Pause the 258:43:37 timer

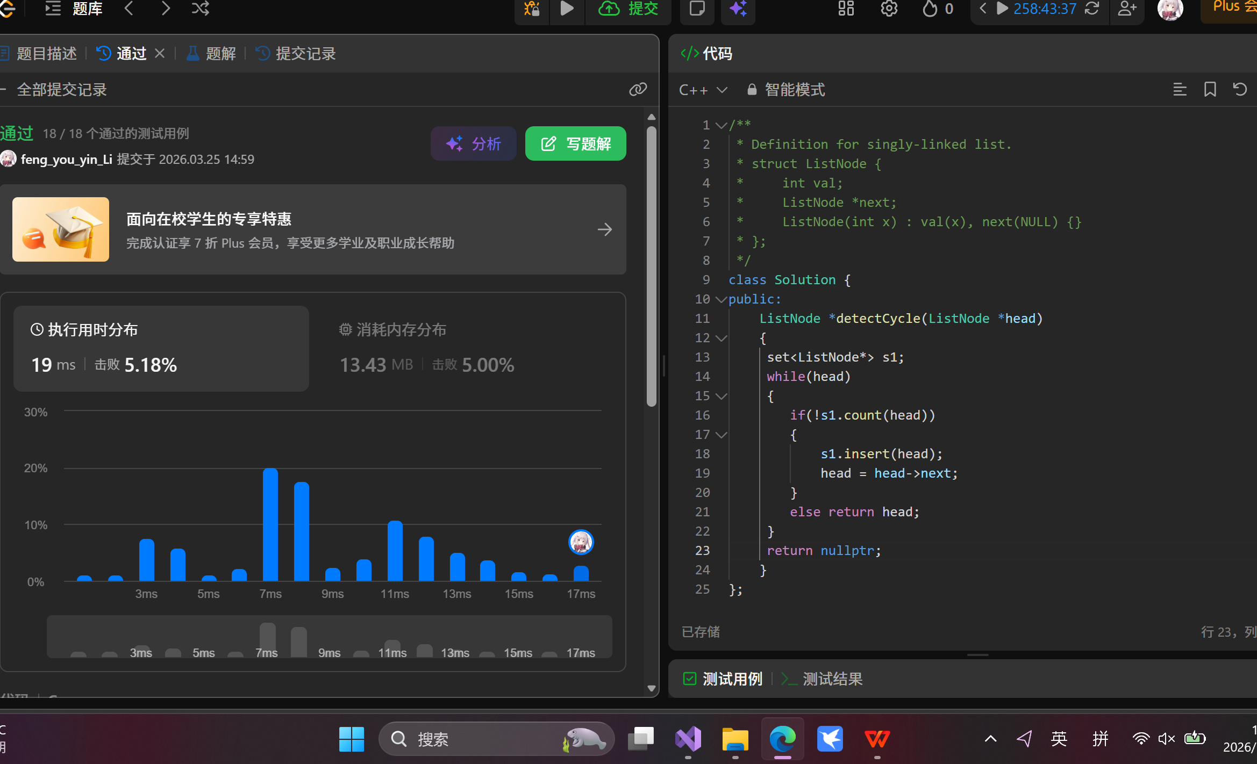click(1002, 9)
